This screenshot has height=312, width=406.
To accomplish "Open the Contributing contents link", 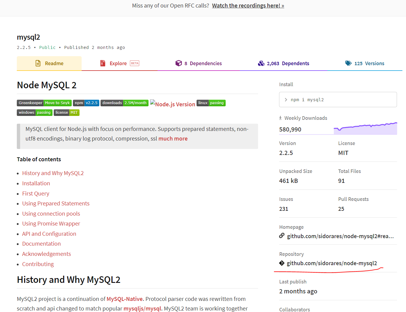I will pos(38,264).
